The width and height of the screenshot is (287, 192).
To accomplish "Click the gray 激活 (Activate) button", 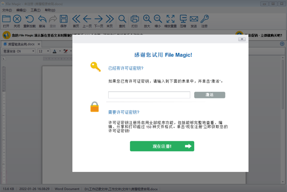I will (x=210, y=95).
